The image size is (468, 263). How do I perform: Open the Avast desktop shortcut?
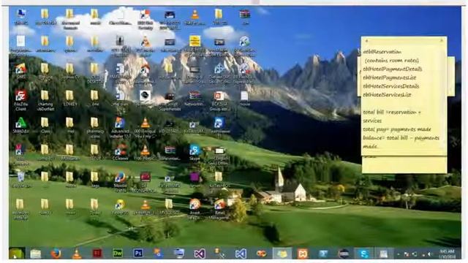tap(195, 209)
